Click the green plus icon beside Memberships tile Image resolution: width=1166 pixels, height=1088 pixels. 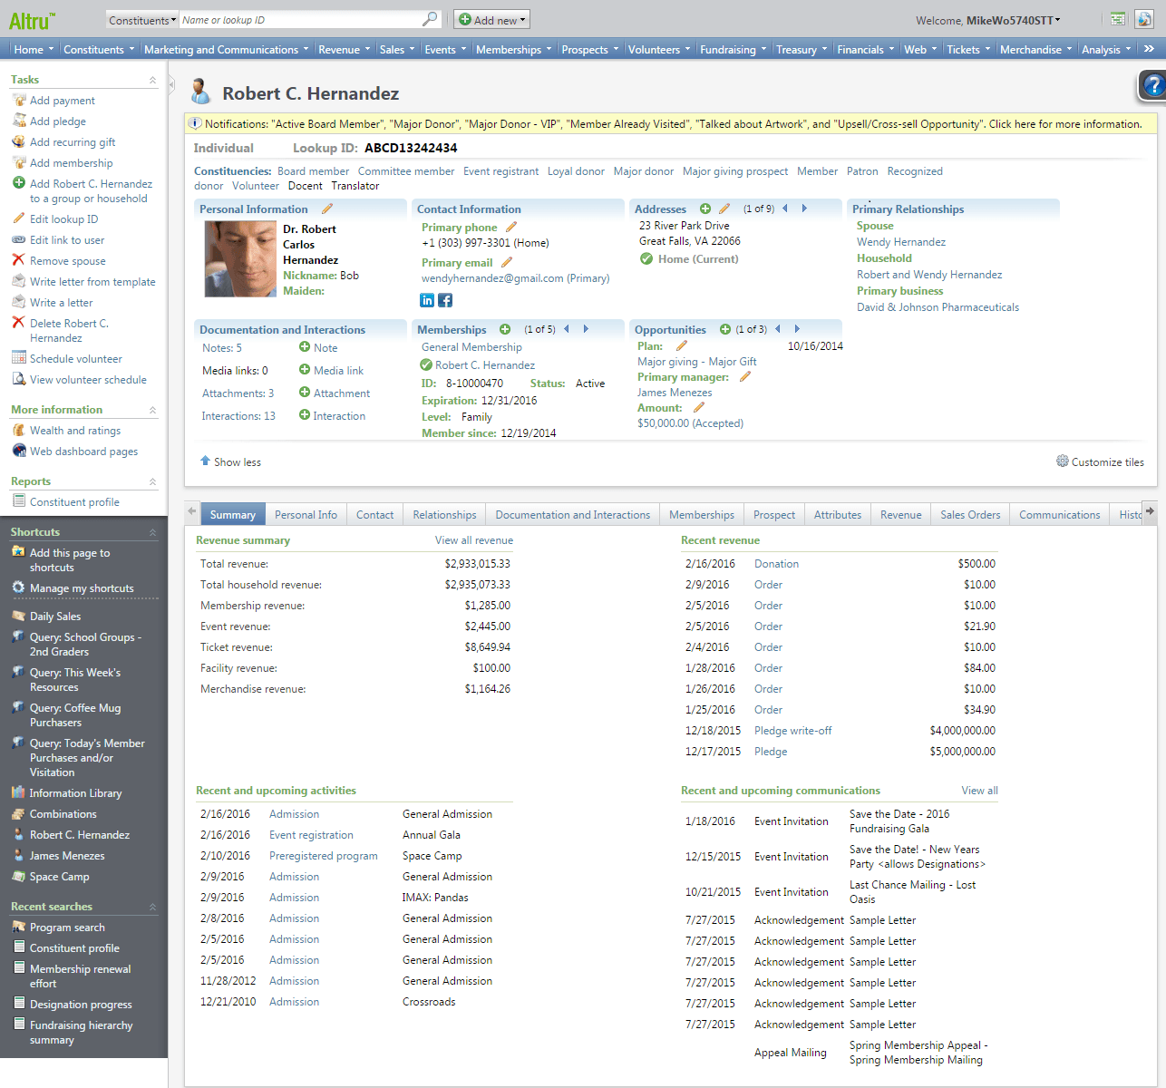(505, 329)
